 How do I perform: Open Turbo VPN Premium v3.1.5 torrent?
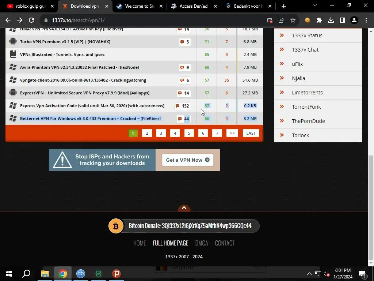65,42
